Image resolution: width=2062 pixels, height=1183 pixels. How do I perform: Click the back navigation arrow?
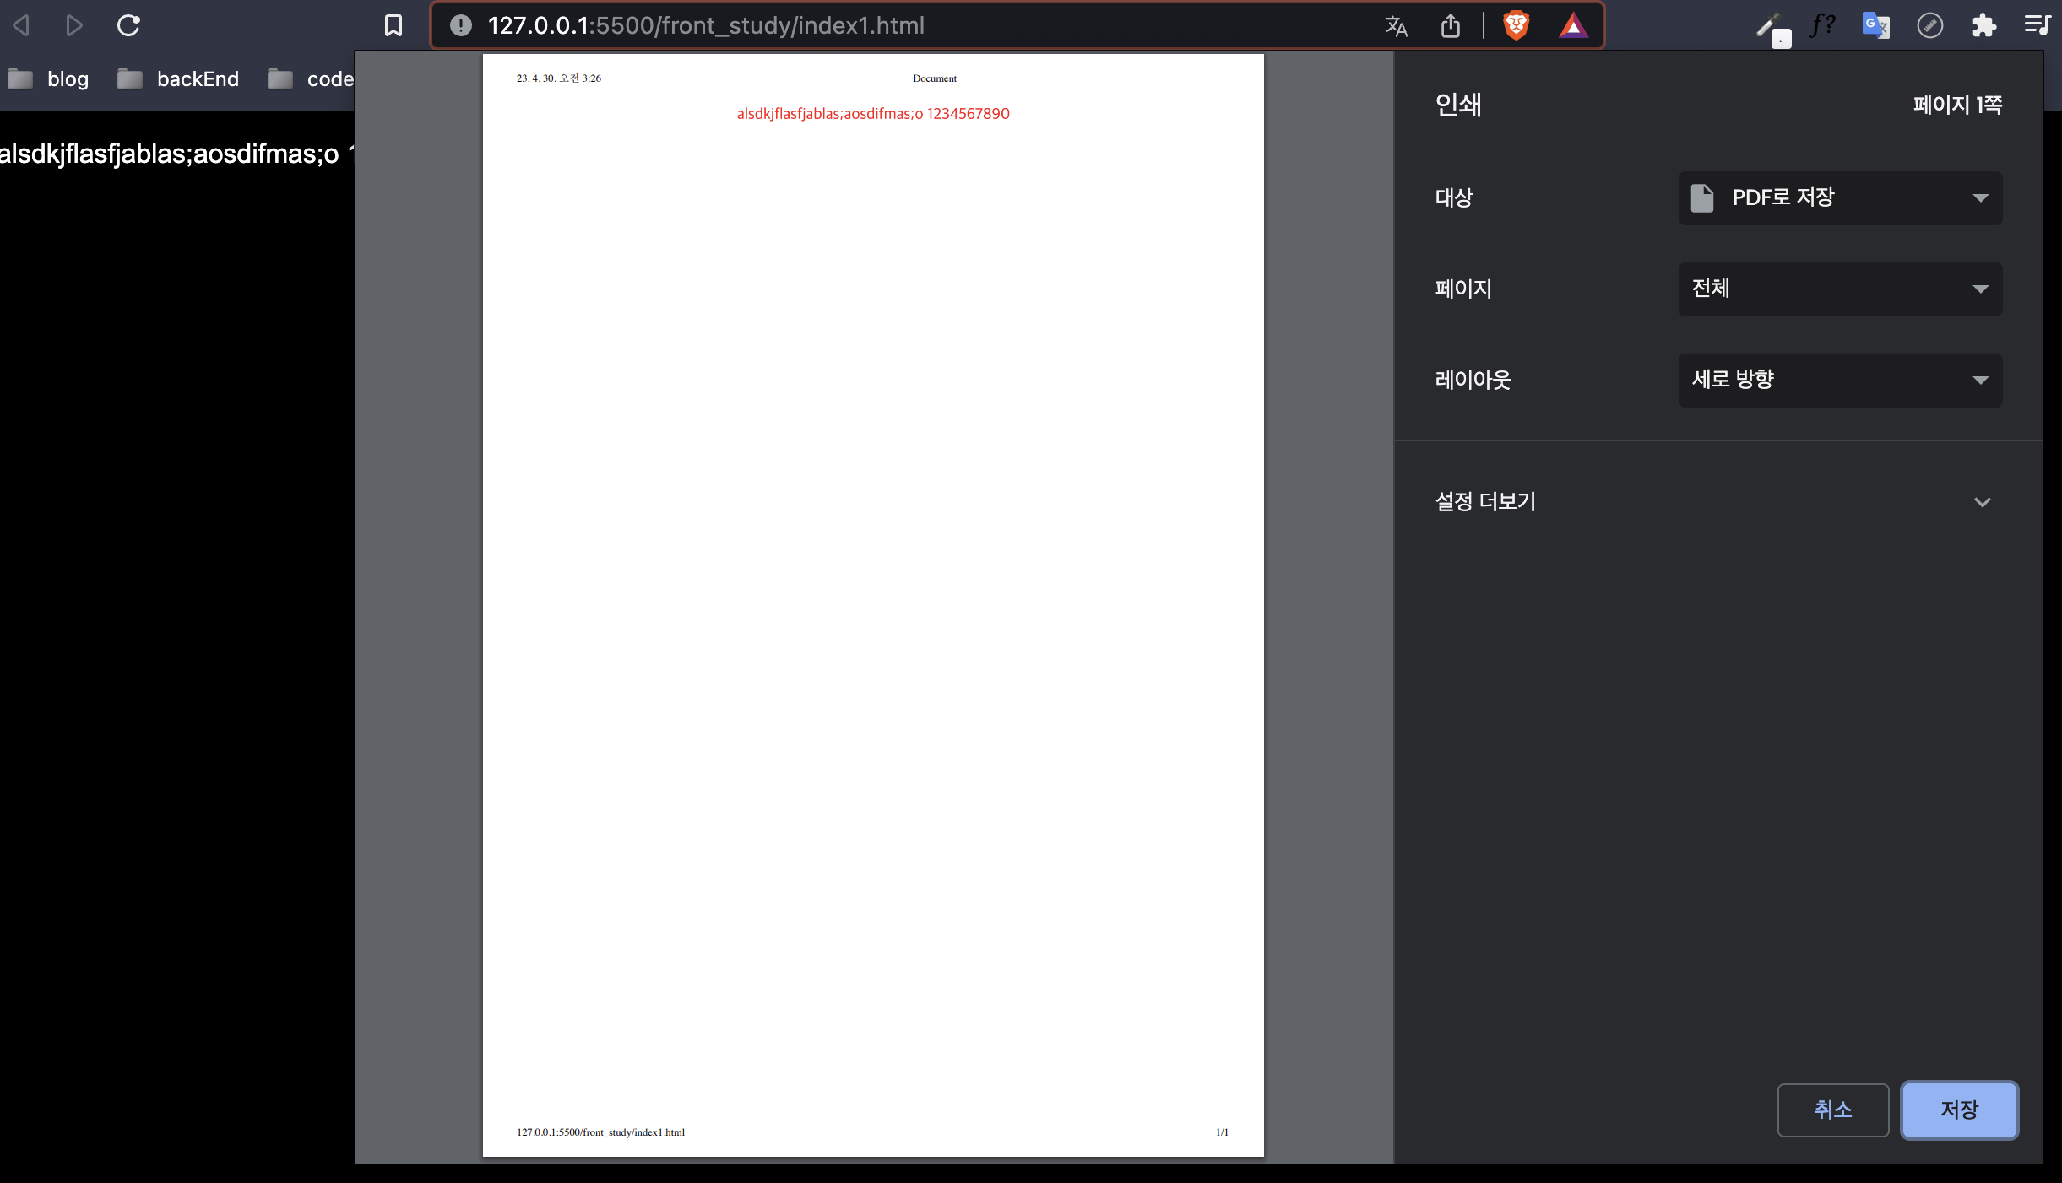(x=22, y=25)
